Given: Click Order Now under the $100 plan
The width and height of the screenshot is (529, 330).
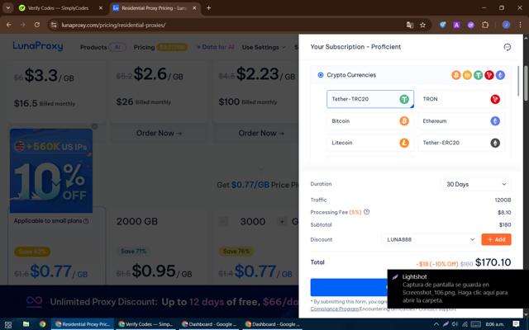Looking at the screenshot, I should [261, 133].
